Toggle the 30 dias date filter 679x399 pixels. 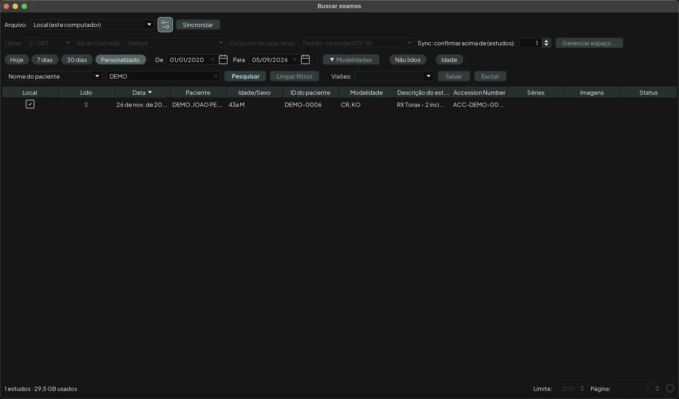coord(77,60)
